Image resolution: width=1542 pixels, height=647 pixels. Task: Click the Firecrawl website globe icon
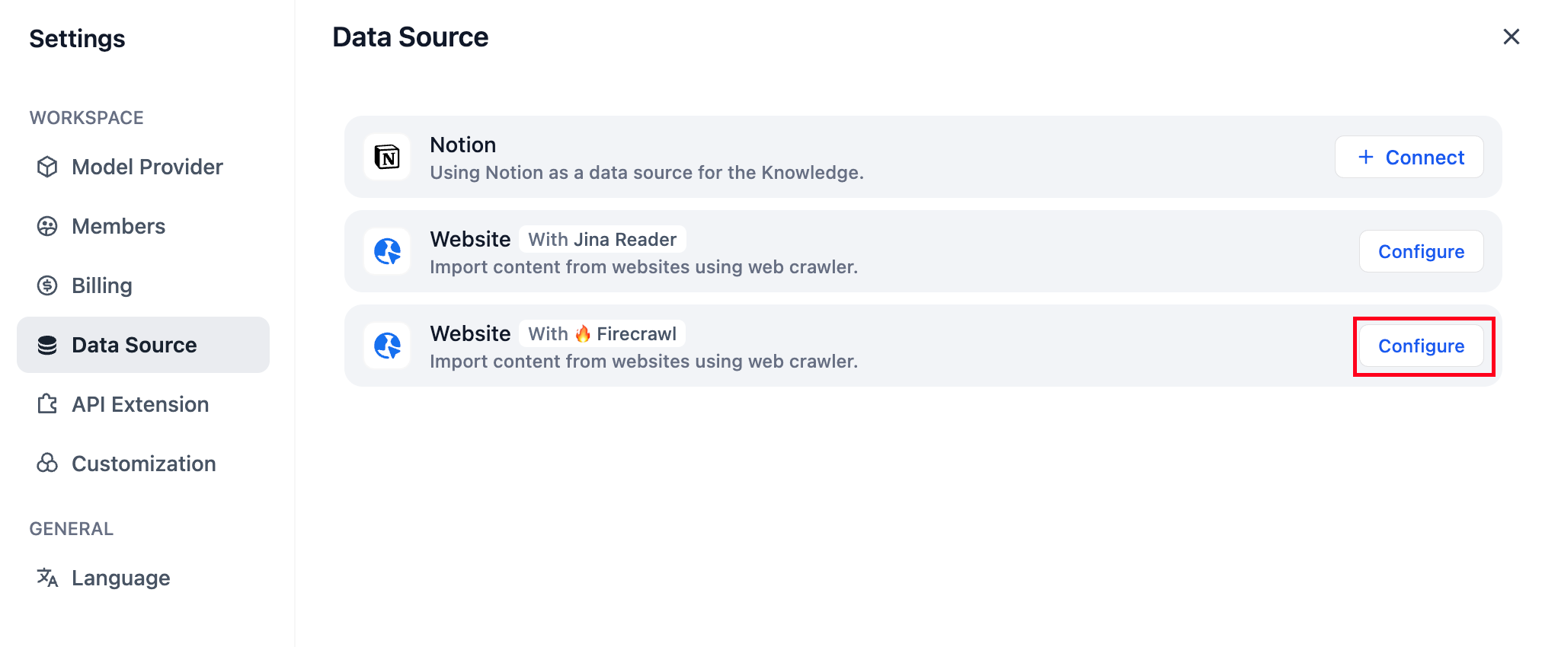tap(387, 346)
